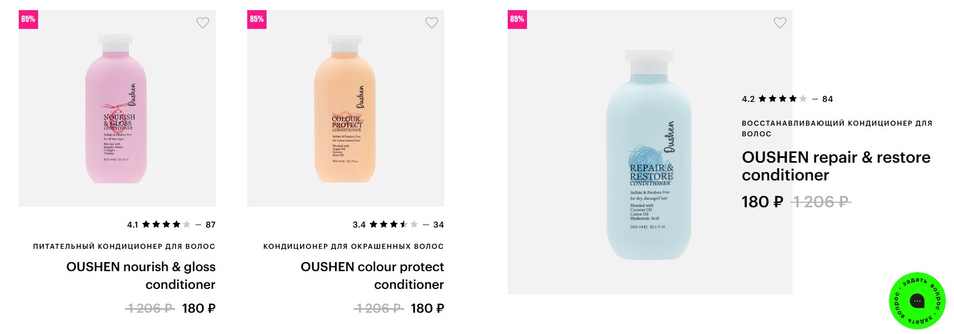Click 180 ₽ price of repair & restore
The image size is (954, 334).
pyautogui.click(x=762, y=202)
